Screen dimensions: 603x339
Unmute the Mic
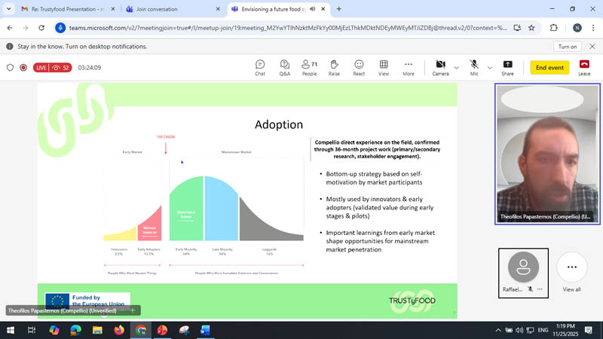coord(474,68)
